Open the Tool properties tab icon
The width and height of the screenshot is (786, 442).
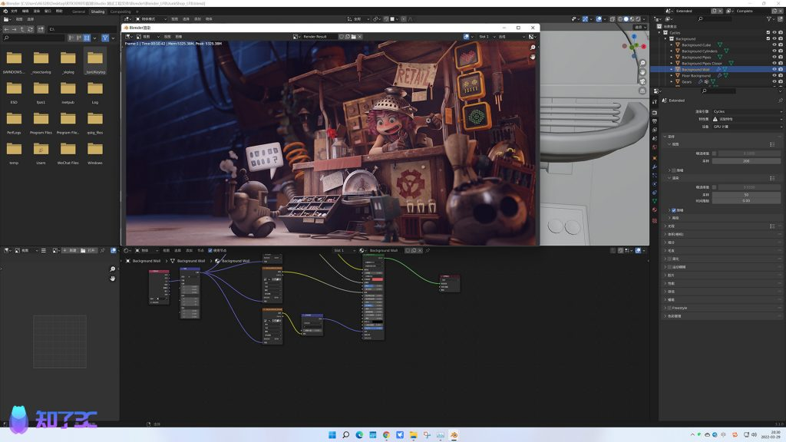655,102
